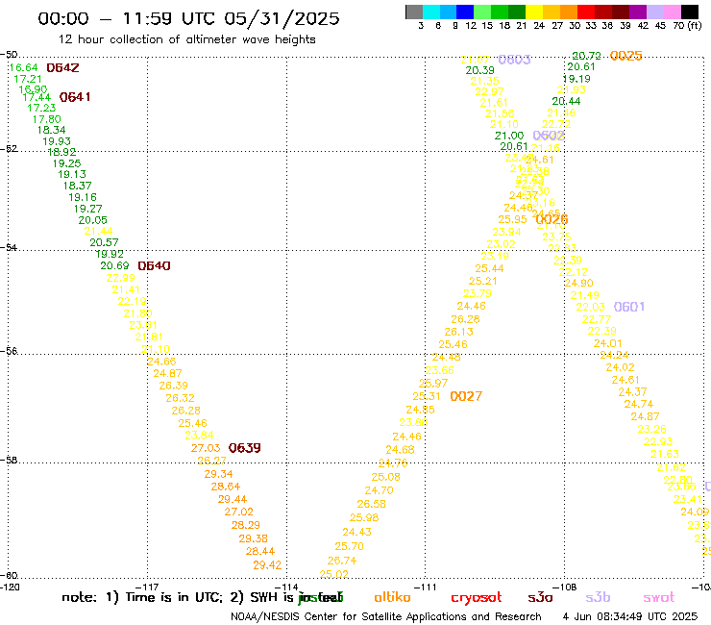Image resolution: width=711 pixels, height=625 pixels.
Task: Click the dark blue 12 ft legend swatch
Action: (465, 12)
